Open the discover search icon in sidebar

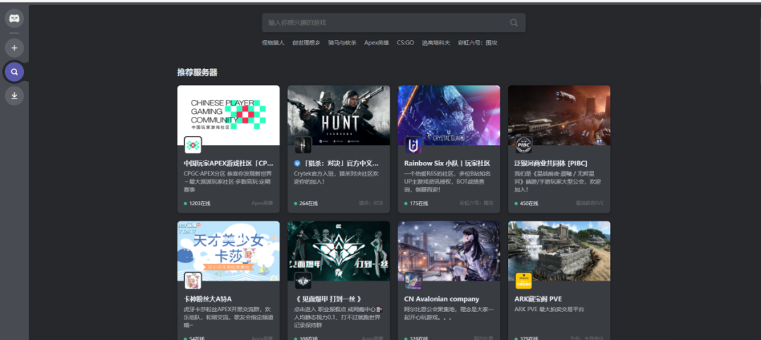[14, 72]
